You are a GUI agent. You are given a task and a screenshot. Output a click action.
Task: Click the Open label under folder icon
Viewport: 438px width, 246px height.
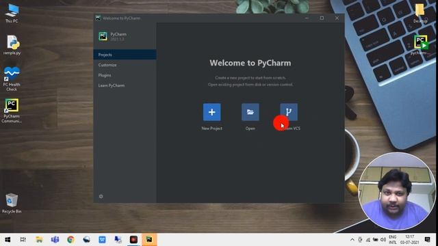click(250, 128)
